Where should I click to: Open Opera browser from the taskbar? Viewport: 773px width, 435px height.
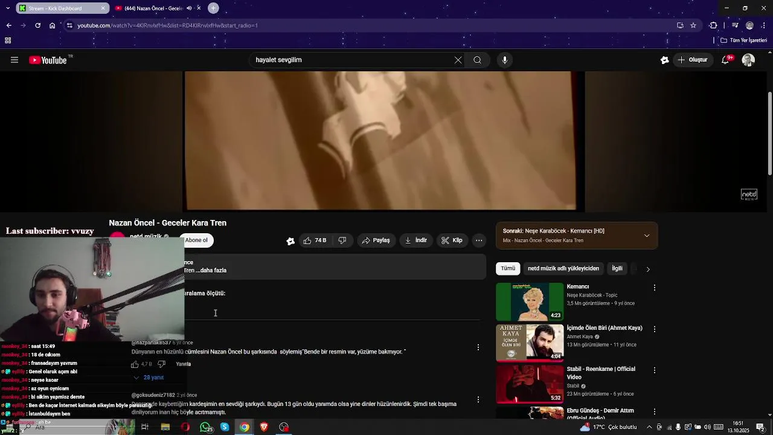pyautogui.click(x=185, y=427)
